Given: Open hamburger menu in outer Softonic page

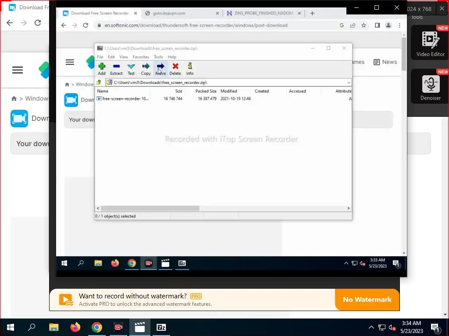Looking at the screenshot, I should (18, 70).
